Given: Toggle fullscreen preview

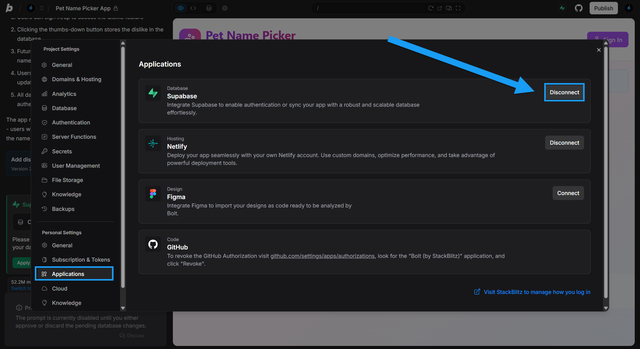Looking at the screenshot, I should coord(458,8).
